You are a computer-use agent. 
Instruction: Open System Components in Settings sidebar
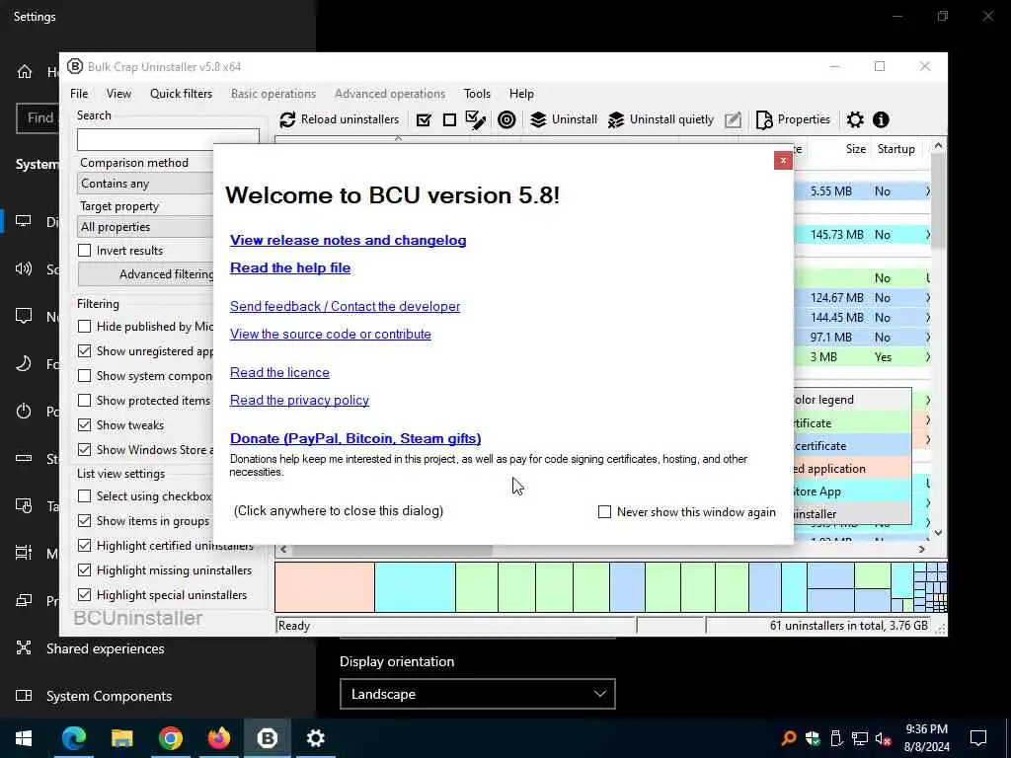click(x=109, y=696)
